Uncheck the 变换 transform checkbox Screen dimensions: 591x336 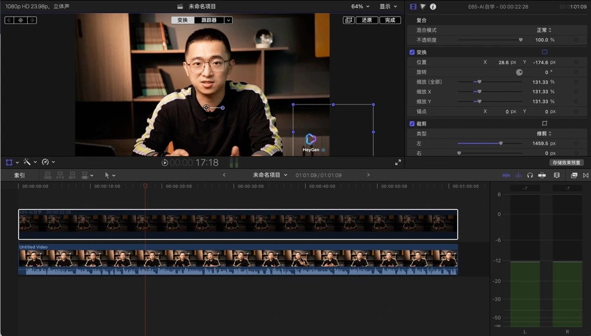pyautogui.click(x=412, y=52)
